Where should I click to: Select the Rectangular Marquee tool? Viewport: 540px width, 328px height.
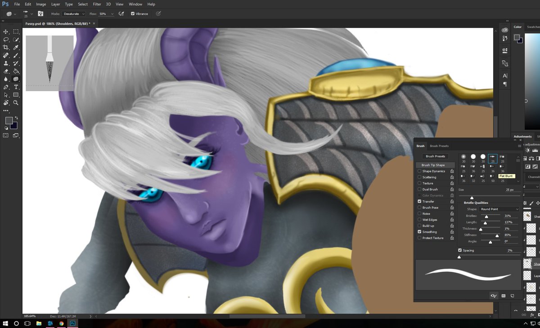16,32
